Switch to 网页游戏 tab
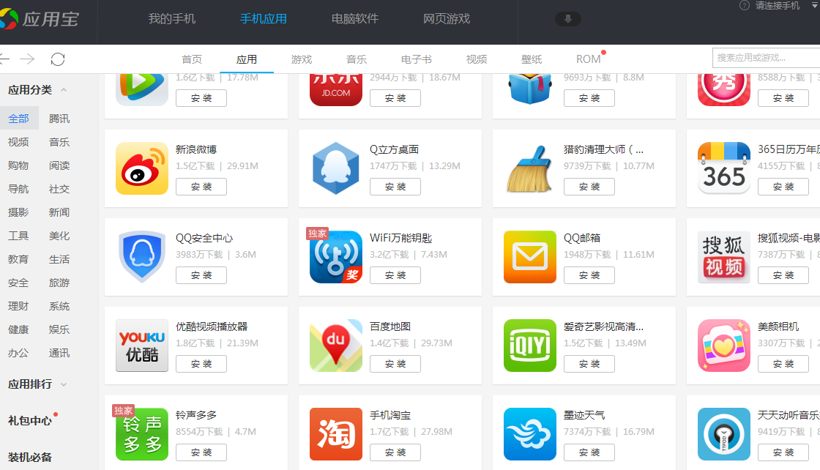 click(x=446, y=19)
